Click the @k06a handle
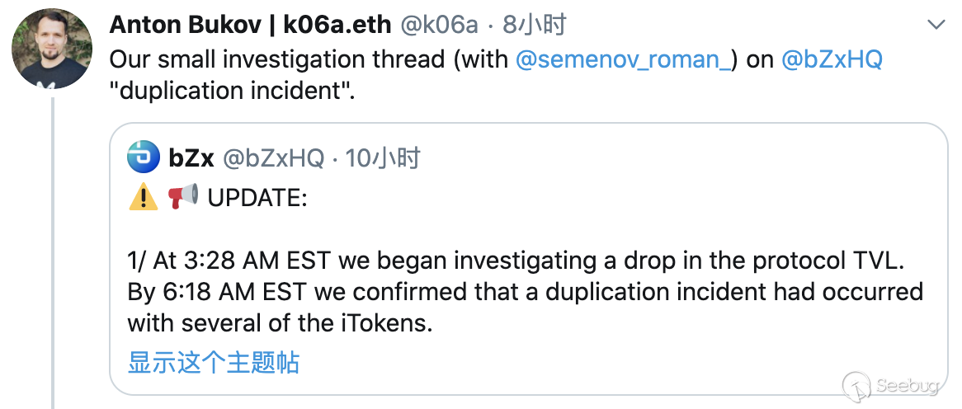This screenshot has width=962, height=409. click(x=439, y=25)
